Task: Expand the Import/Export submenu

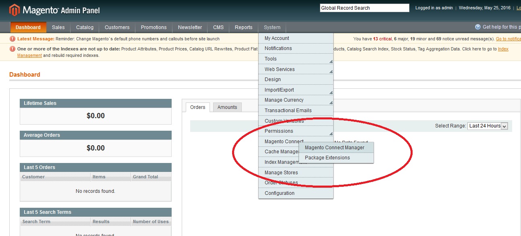Action: (x=296, y=90)
